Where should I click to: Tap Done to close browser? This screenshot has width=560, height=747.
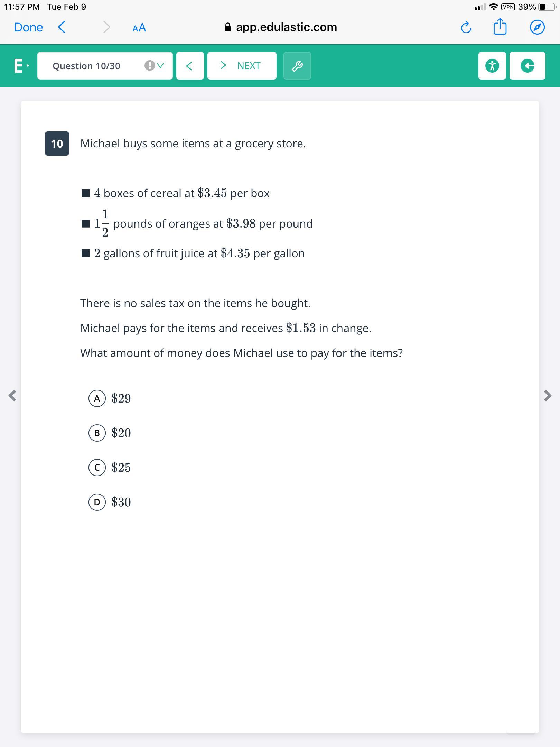click(28, 27)
